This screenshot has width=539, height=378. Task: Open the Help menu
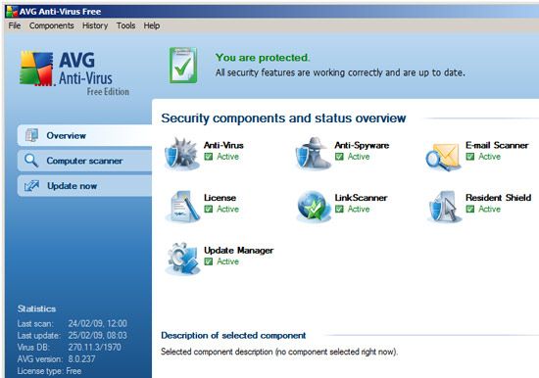coord(152,25)
